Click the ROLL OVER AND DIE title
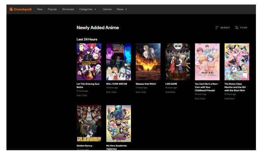Screen dimensions: 262x157 tap(117, 84)
